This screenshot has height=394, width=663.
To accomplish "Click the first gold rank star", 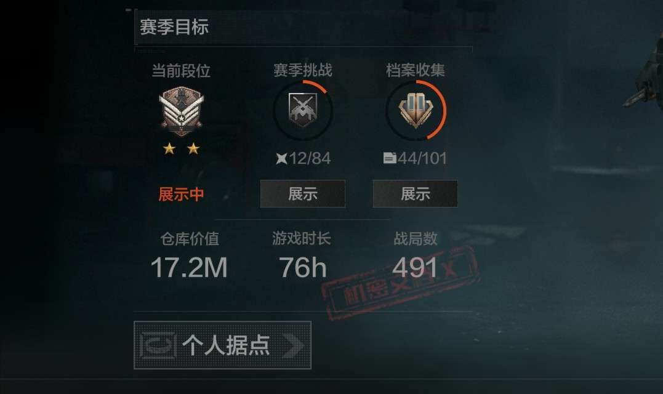I will pos(169,148).
